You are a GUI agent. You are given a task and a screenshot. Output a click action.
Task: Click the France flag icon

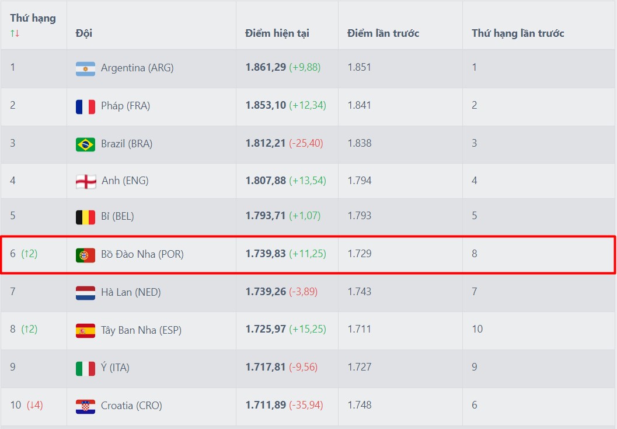(x=85, y=106)
